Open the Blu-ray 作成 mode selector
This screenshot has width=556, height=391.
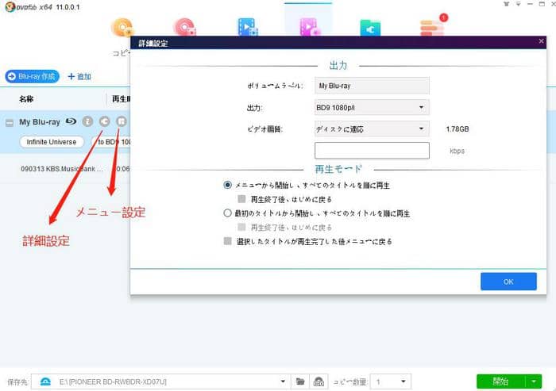(x=33, y=76)
